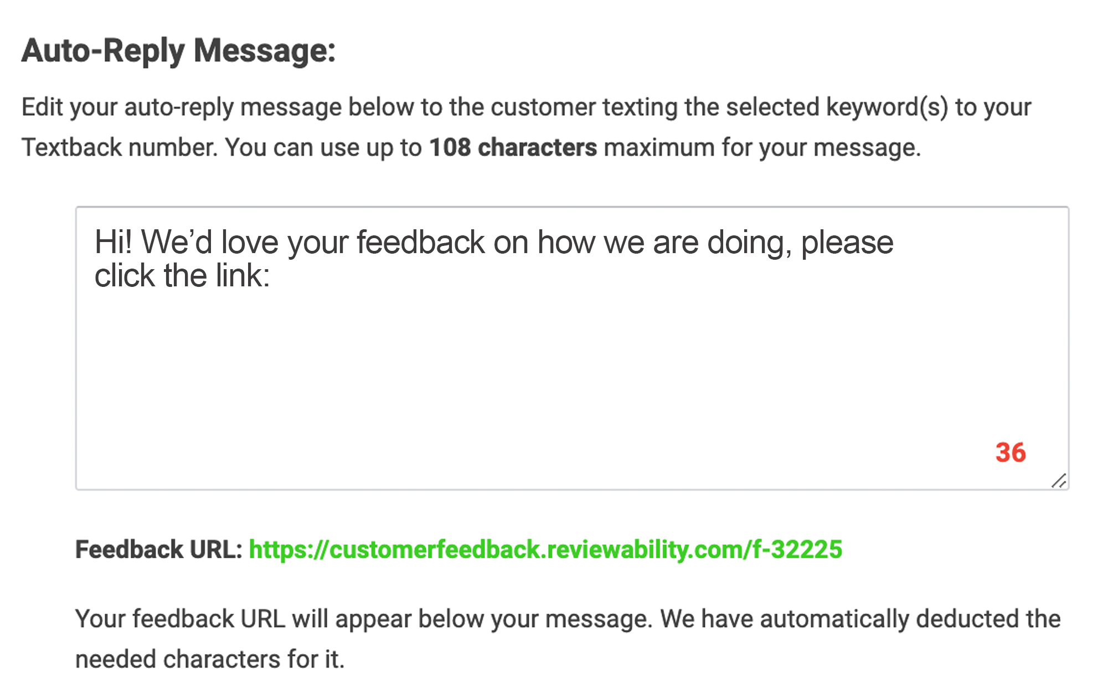
Task: Open the customerfeedback.reviewability.com feedback link
Action: (x=545, y=550)
